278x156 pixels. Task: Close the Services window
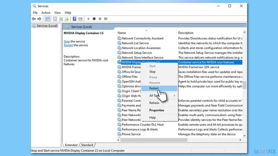click(x=241, y=6)
